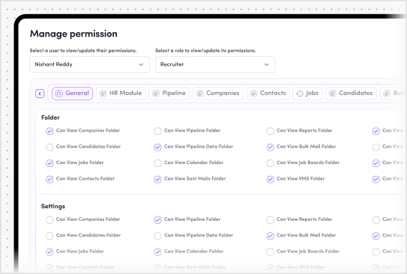407x274 pixels.
Task: Switch to the General tab
Action: click(x=72, y=94)
